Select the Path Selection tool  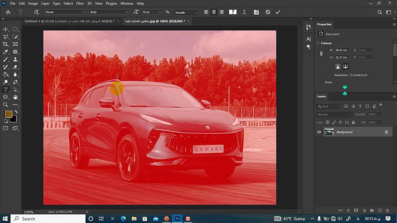pos(15,89)
